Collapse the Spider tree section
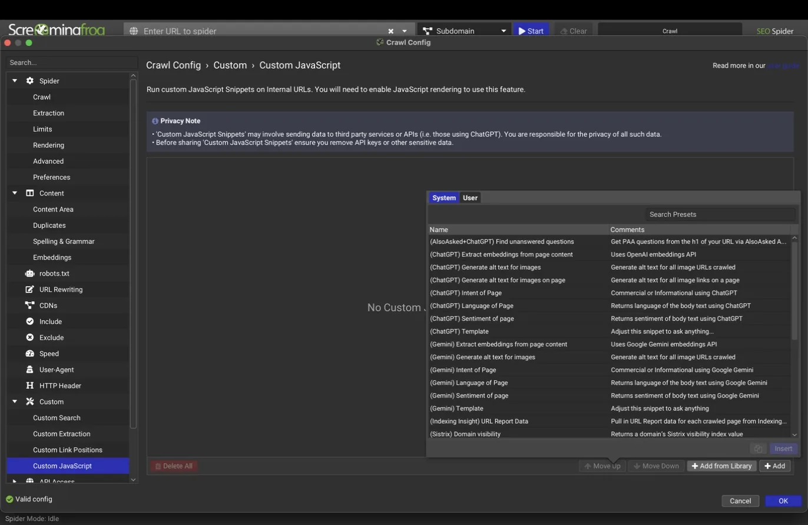808x525 pixels. tap(15, 81)
